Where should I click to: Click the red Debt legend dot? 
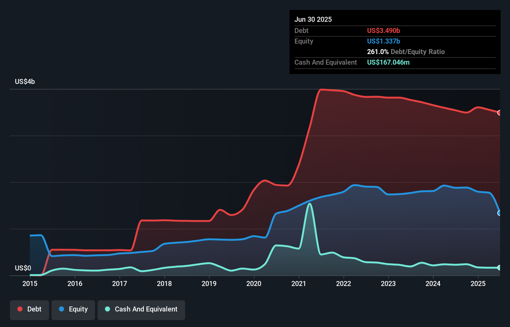click(x=20, y=309)
